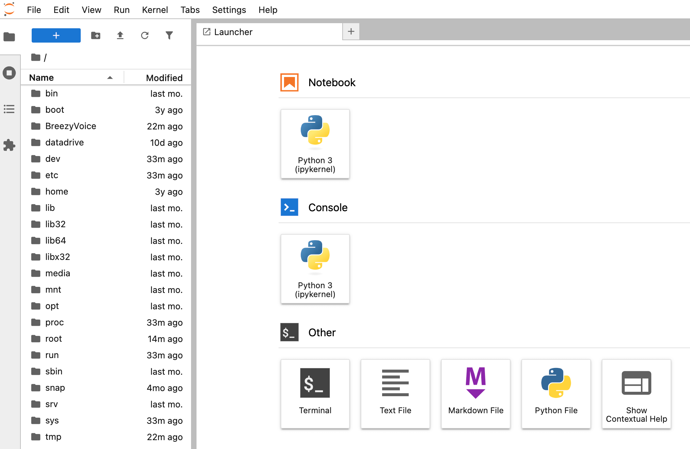Launch Python 3 notebook from Notebook section
690x449 pixels.
315,144
